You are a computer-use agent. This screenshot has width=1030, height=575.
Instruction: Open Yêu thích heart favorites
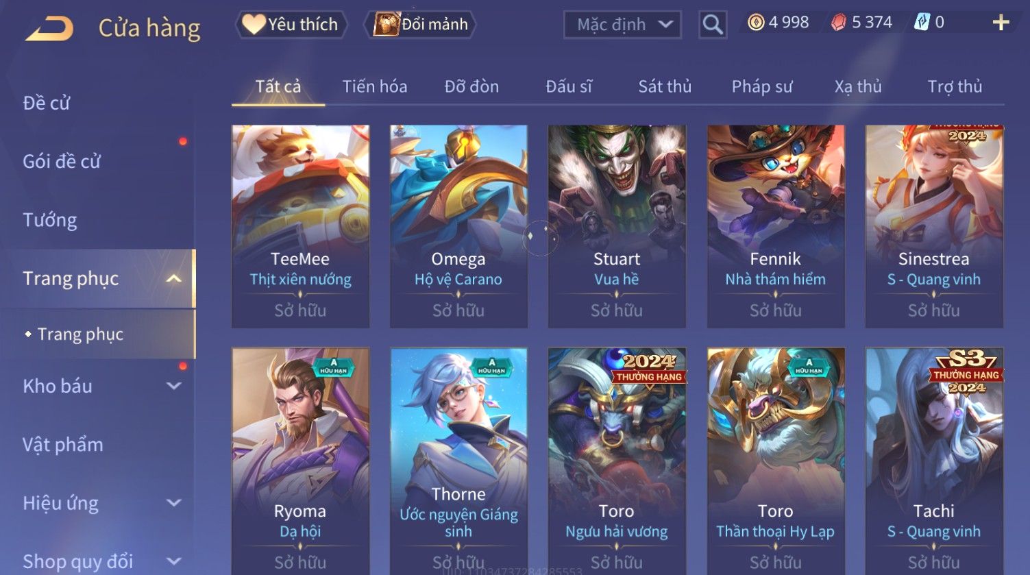point(291,25)
